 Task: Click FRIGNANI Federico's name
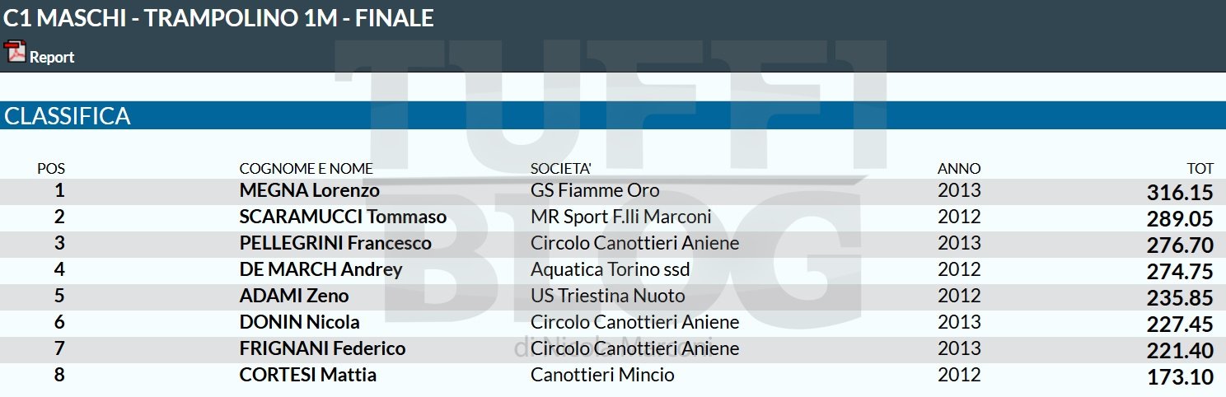click(x=322, y=348)
